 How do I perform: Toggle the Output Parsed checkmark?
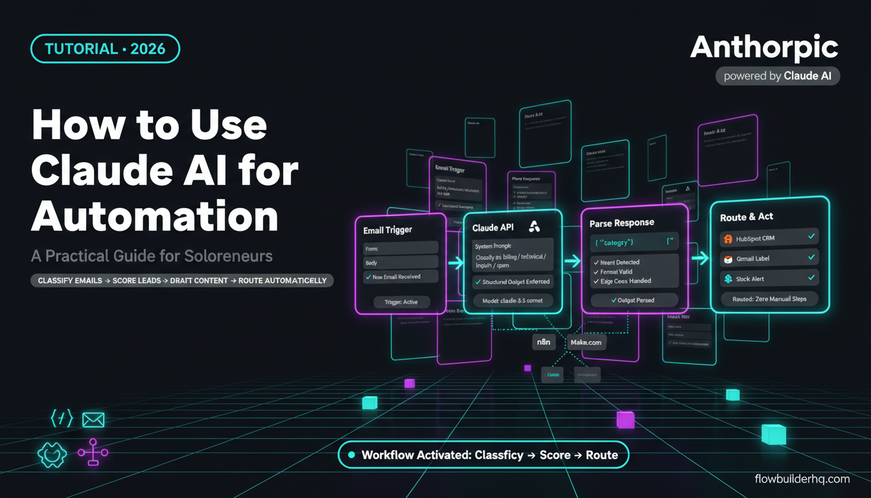[x=614, y=300]
